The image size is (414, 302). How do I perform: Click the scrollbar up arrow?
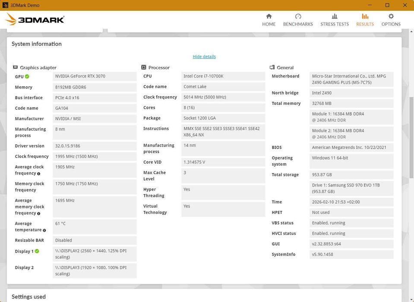tap(411, 31)
